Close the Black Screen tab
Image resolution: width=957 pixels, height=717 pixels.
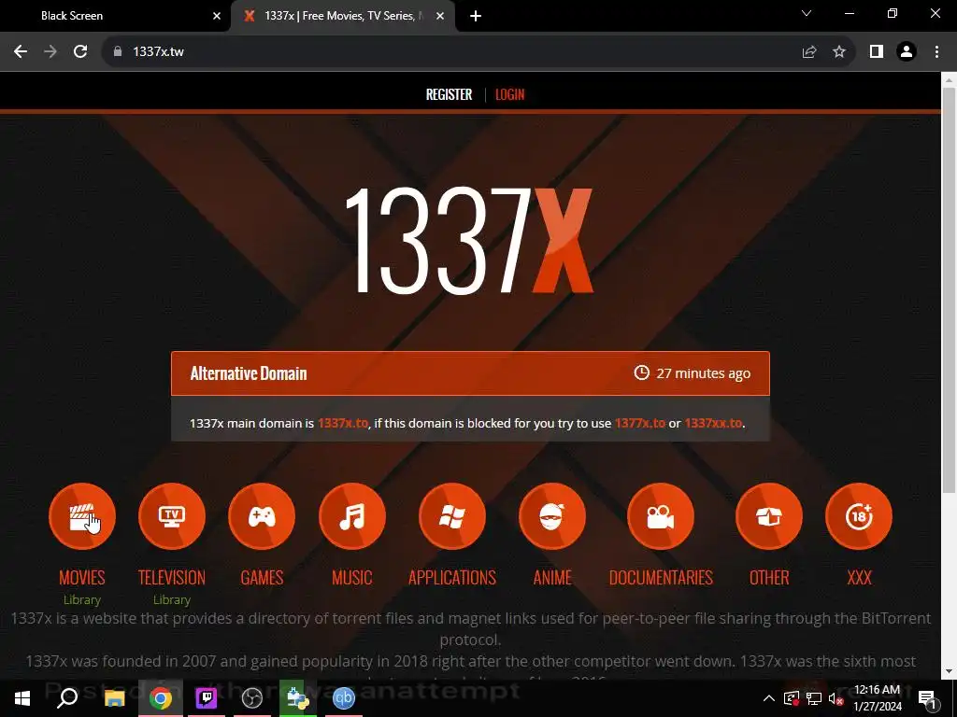click(217, 16)
